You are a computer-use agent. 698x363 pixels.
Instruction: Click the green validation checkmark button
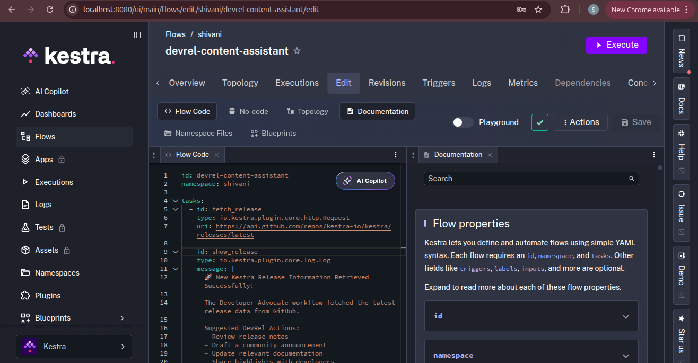click(x=540, y=122)
